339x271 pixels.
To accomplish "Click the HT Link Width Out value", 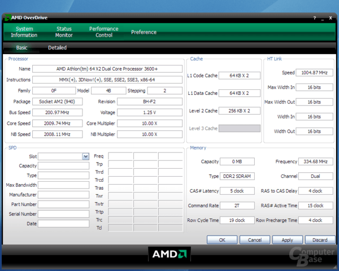I will [x=314, y=132].
